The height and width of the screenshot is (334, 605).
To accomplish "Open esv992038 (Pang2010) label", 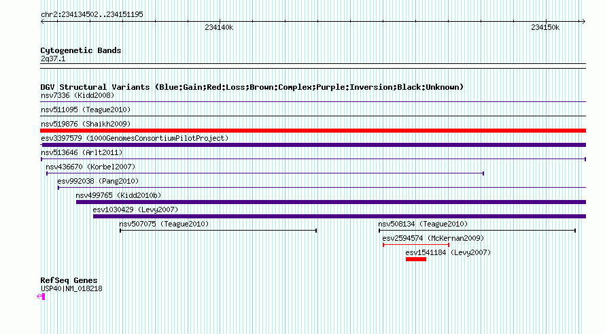I will point(98,181).
